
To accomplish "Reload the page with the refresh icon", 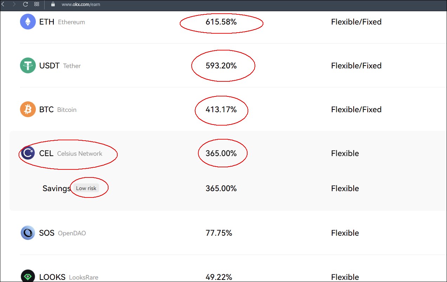I will click(x=25, y=4).
